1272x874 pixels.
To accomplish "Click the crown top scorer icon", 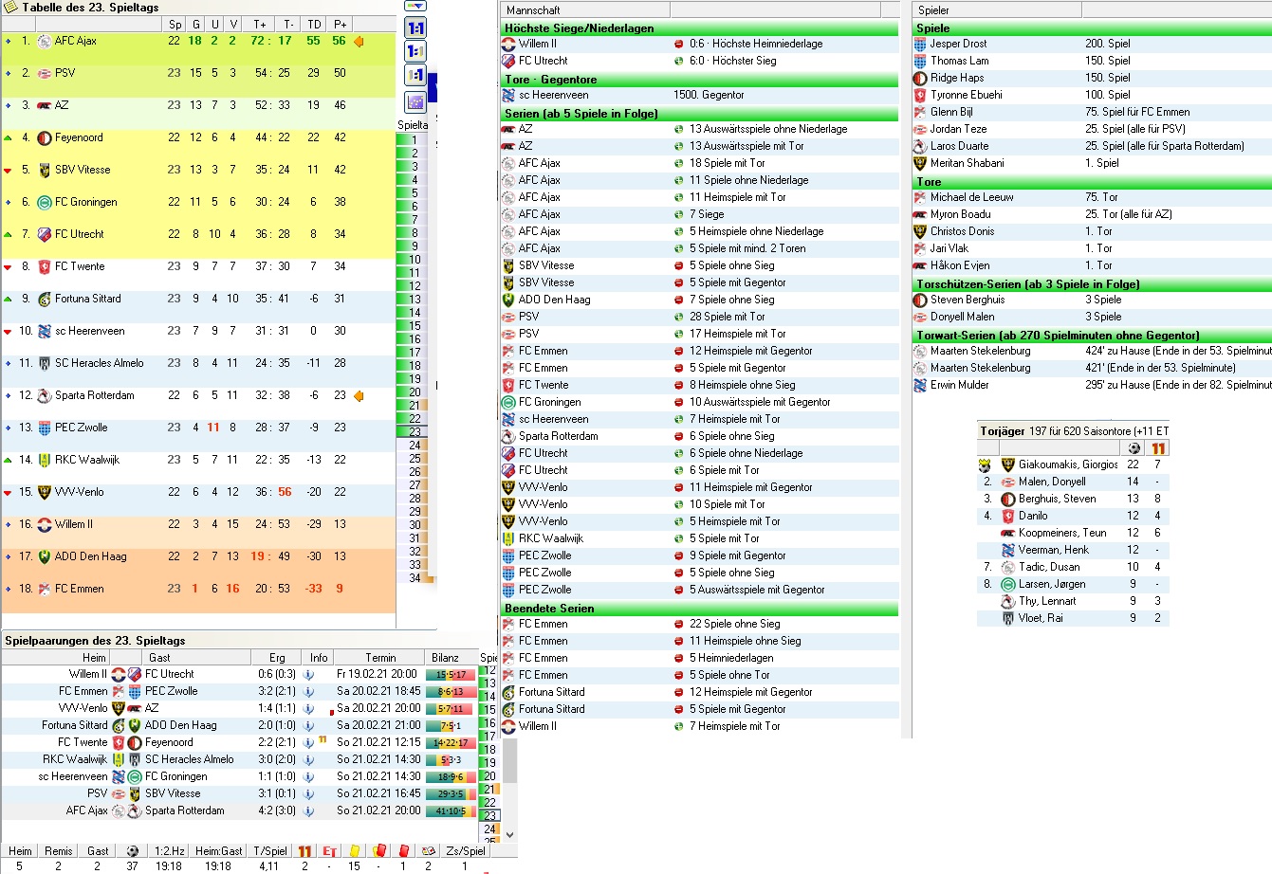I will tap(985, 465).
